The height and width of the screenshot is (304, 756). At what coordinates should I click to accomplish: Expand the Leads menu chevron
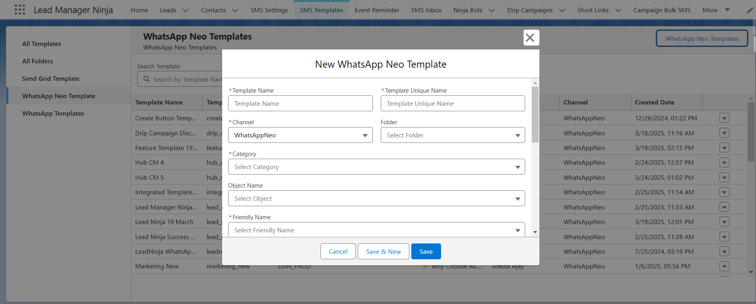coord(185,10)
